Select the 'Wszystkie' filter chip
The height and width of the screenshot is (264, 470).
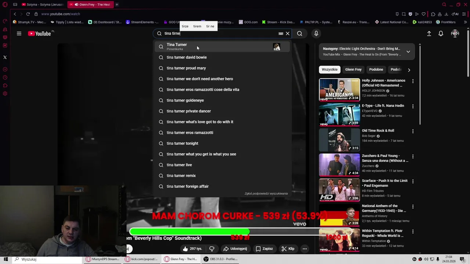[x=329, y=70]
